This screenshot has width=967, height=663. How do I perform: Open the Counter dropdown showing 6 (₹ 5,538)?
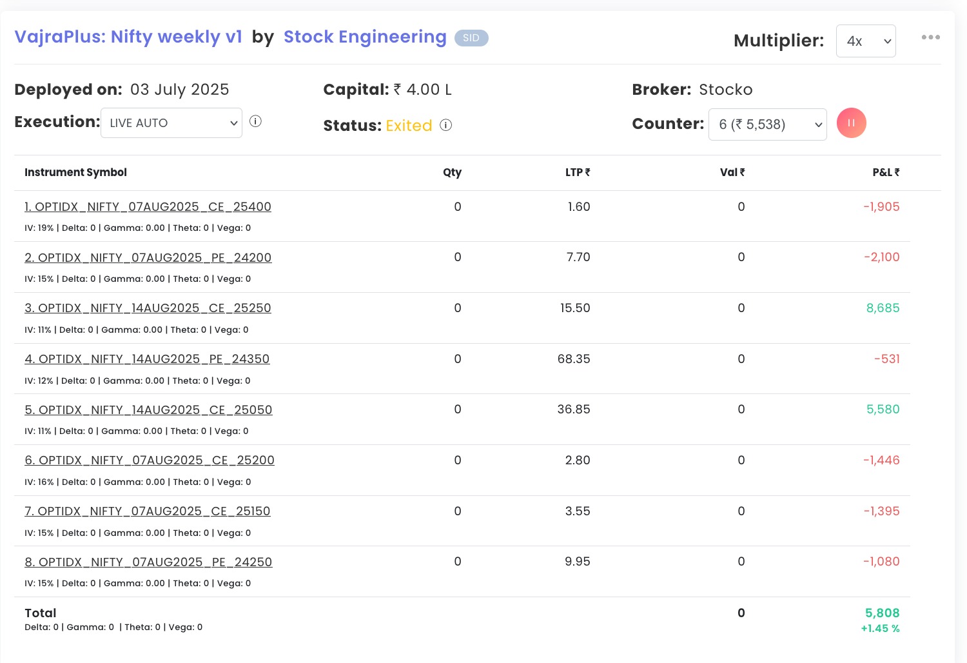click(767, 124)
